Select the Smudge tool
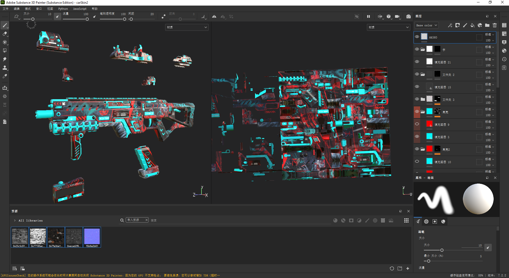Viewport: 509px width, 278px height. 5,59
